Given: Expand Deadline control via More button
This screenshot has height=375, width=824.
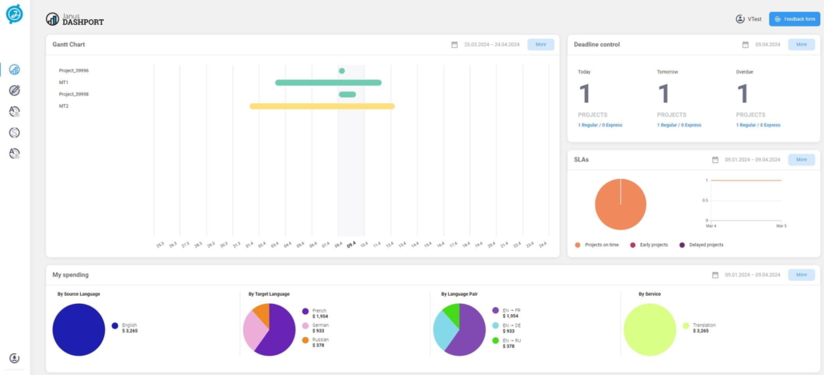Looking at the screenshot, I should point(801,45).
